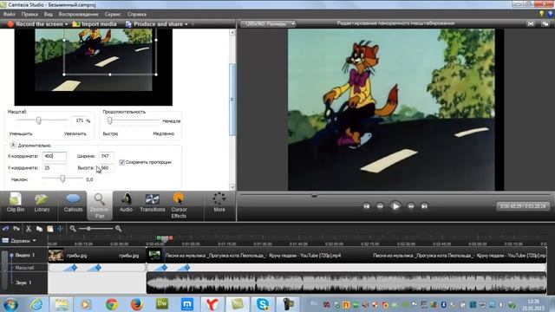Open Firefox from the taskbar
This screenshot has width=555, height=312.
tap(137, 304)
